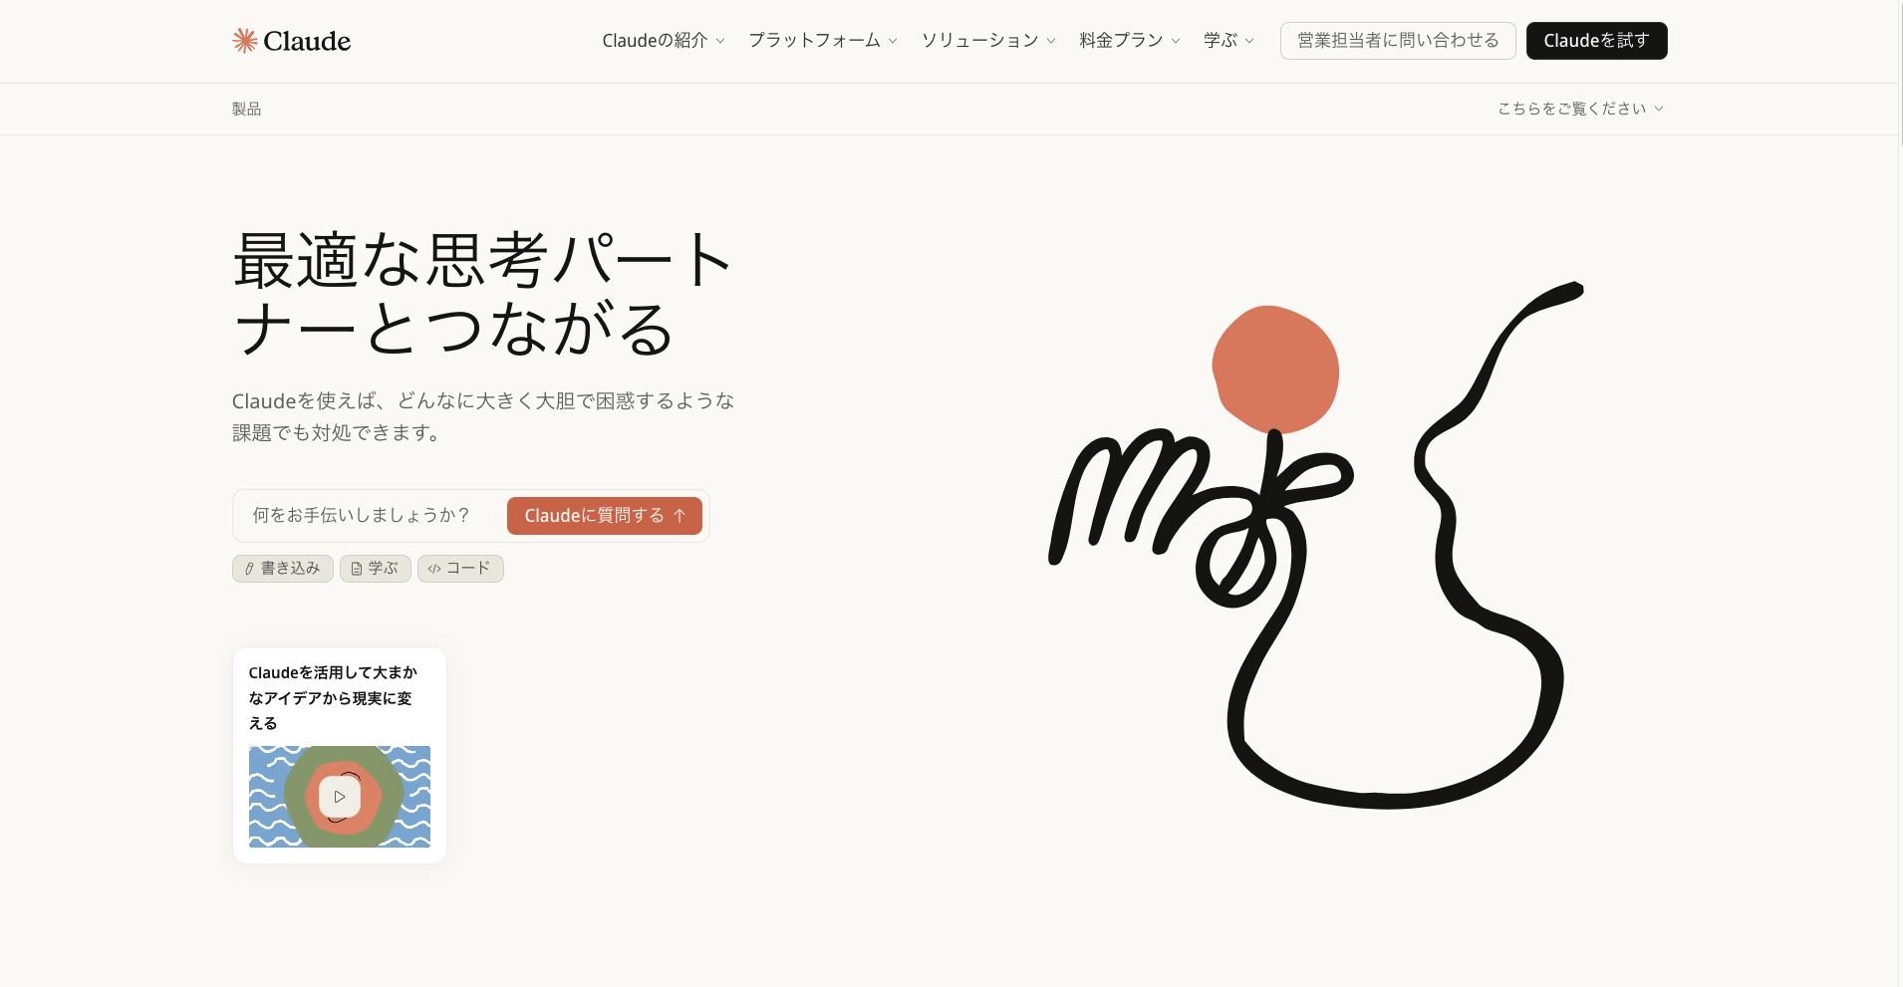Focus the 何をお手伝いしましょうか？ input field

pos(364,515)
